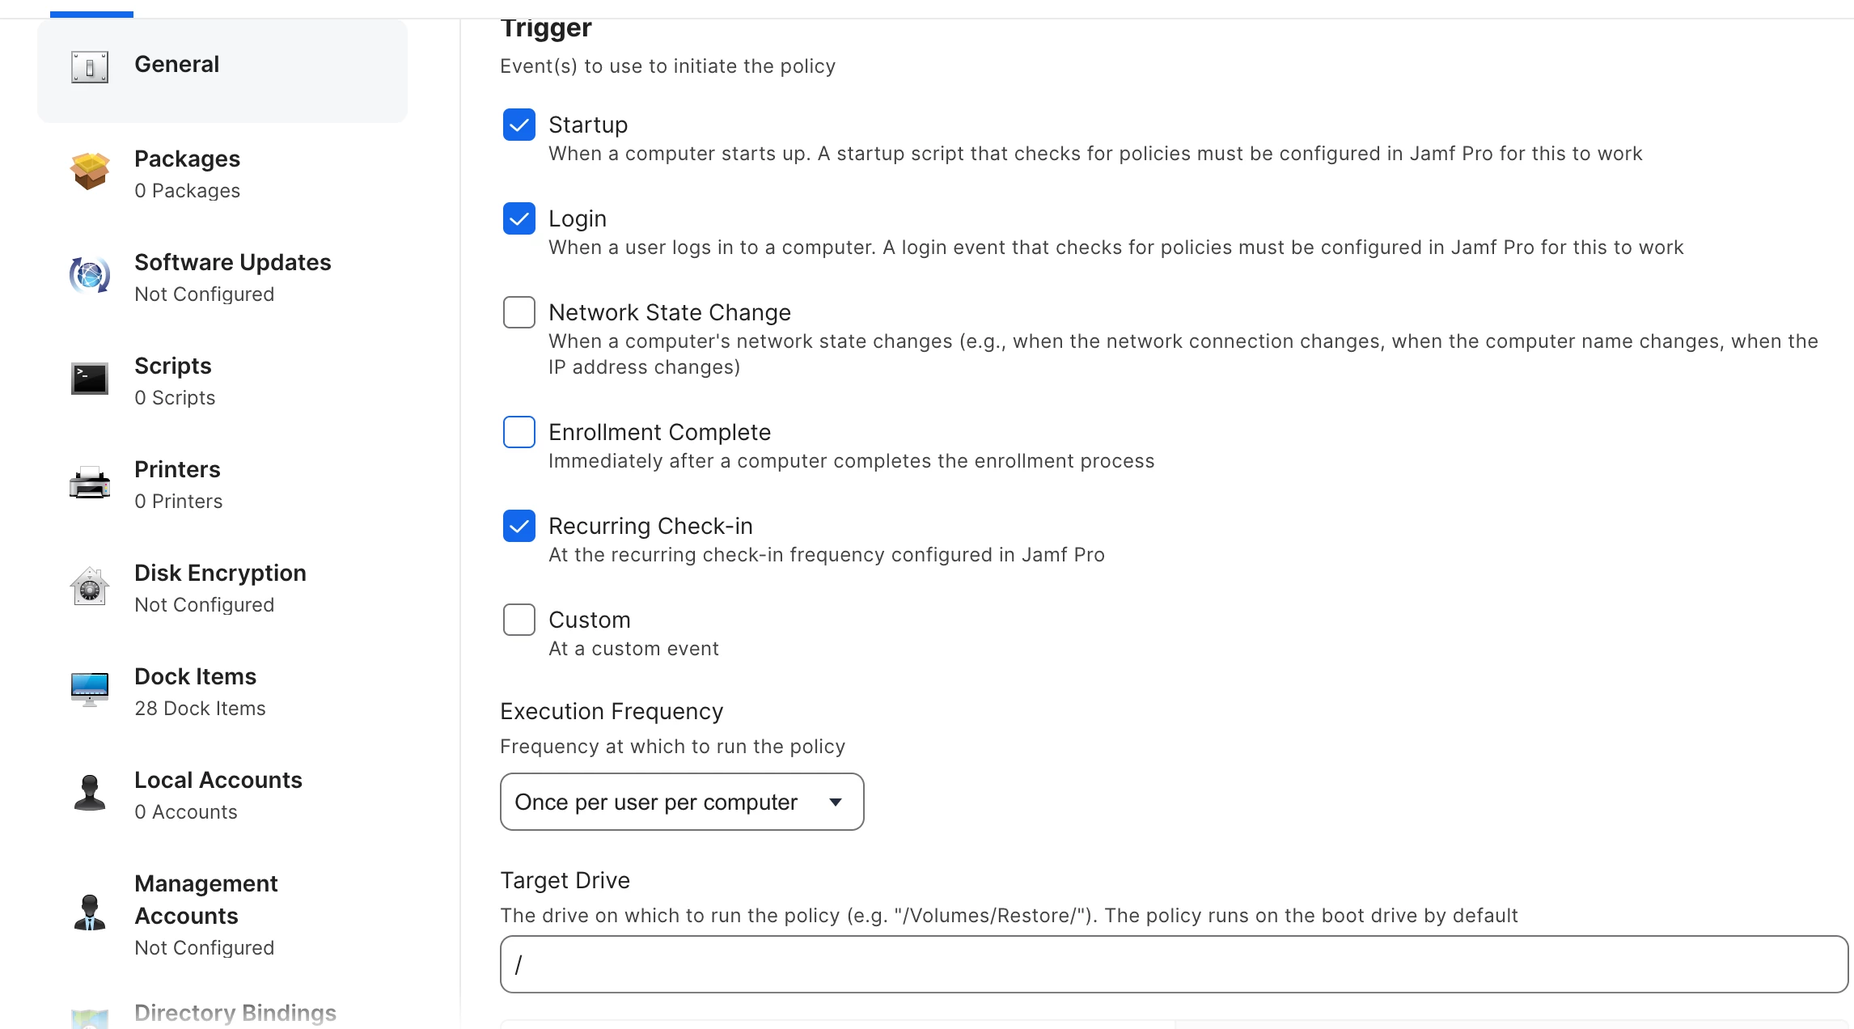This screenshot has height=1029, width=1854.
Task: Select the Disk Encryption vault icon
Action: point(89,586)
